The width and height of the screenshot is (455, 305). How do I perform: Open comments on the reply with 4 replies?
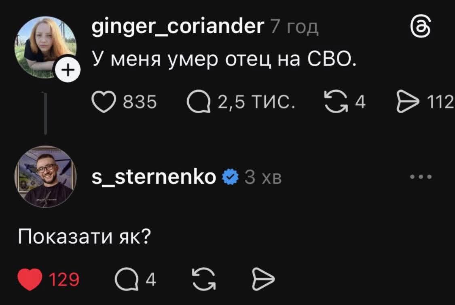(x=125, y=280)
